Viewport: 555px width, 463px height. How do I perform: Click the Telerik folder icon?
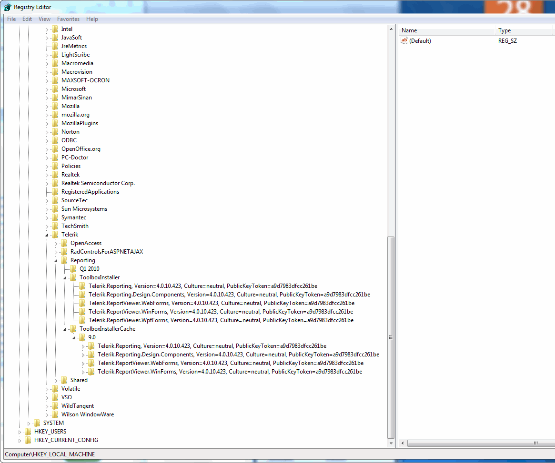coord(55,235)
